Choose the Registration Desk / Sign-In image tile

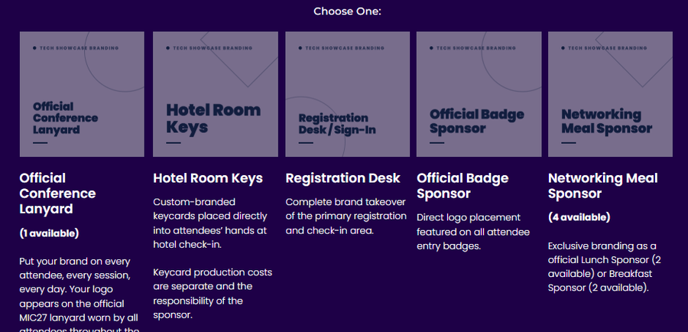pos(348,94)
